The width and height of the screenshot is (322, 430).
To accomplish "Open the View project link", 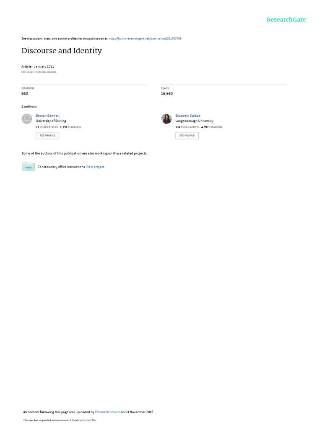I will point(95,167).
